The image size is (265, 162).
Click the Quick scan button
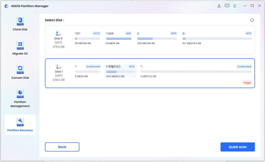point(238,147)
